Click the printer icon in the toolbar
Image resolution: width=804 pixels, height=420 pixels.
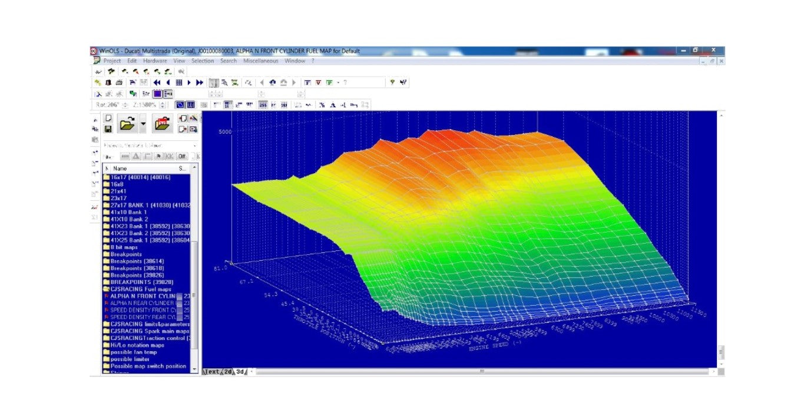click(119, 82)
